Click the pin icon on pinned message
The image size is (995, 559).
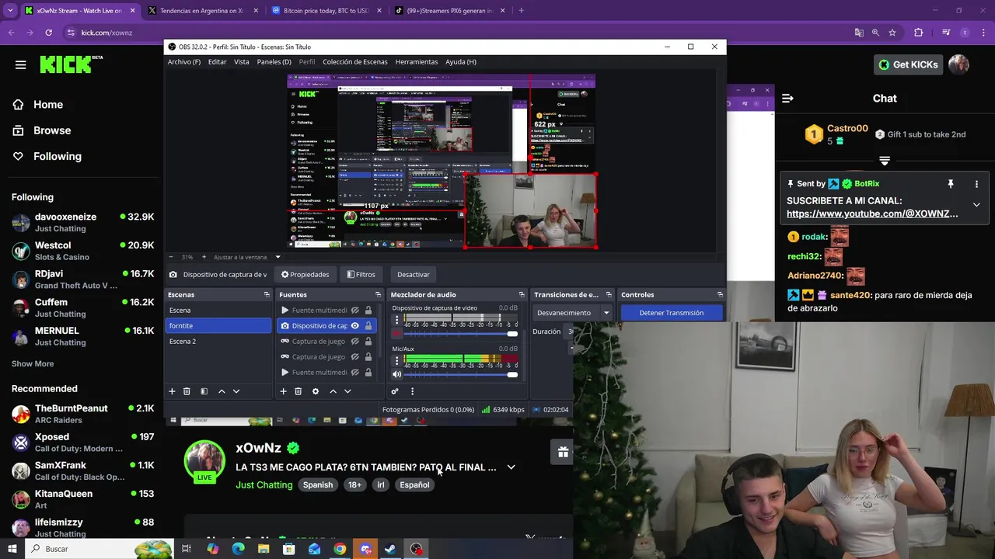point(950,184)
